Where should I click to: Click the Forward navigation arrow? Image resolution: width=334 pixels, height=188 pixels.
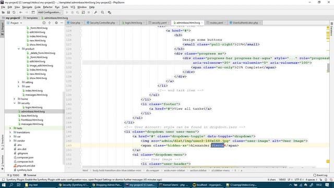[x=27, y=13]
